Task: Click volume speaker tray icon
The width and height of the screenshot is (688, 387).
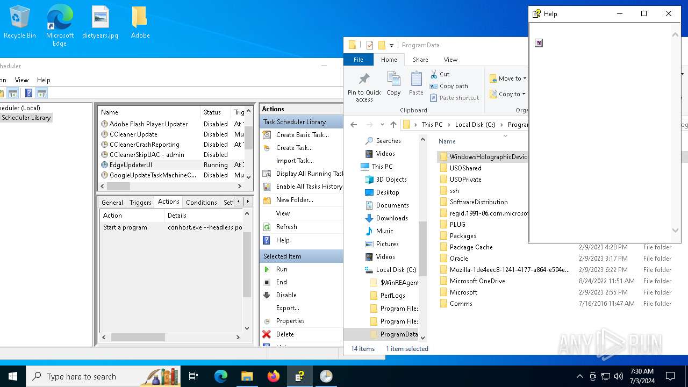Action: (x=619, y=376)
